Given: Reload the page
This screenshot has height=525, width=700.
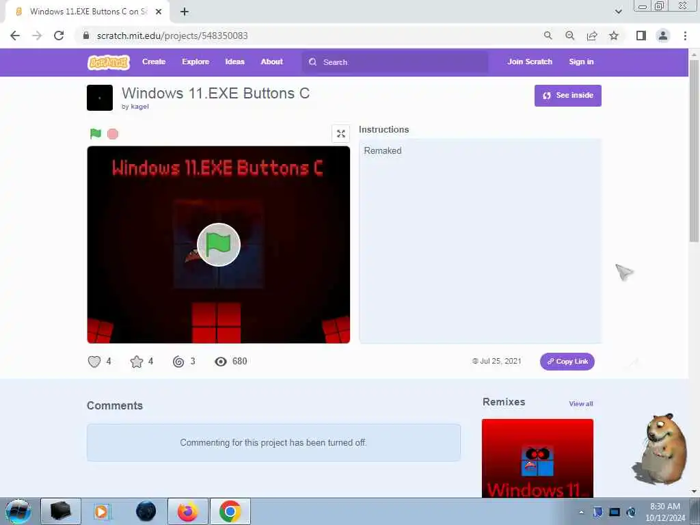Looking at the screenshot, I should [59, 36].
